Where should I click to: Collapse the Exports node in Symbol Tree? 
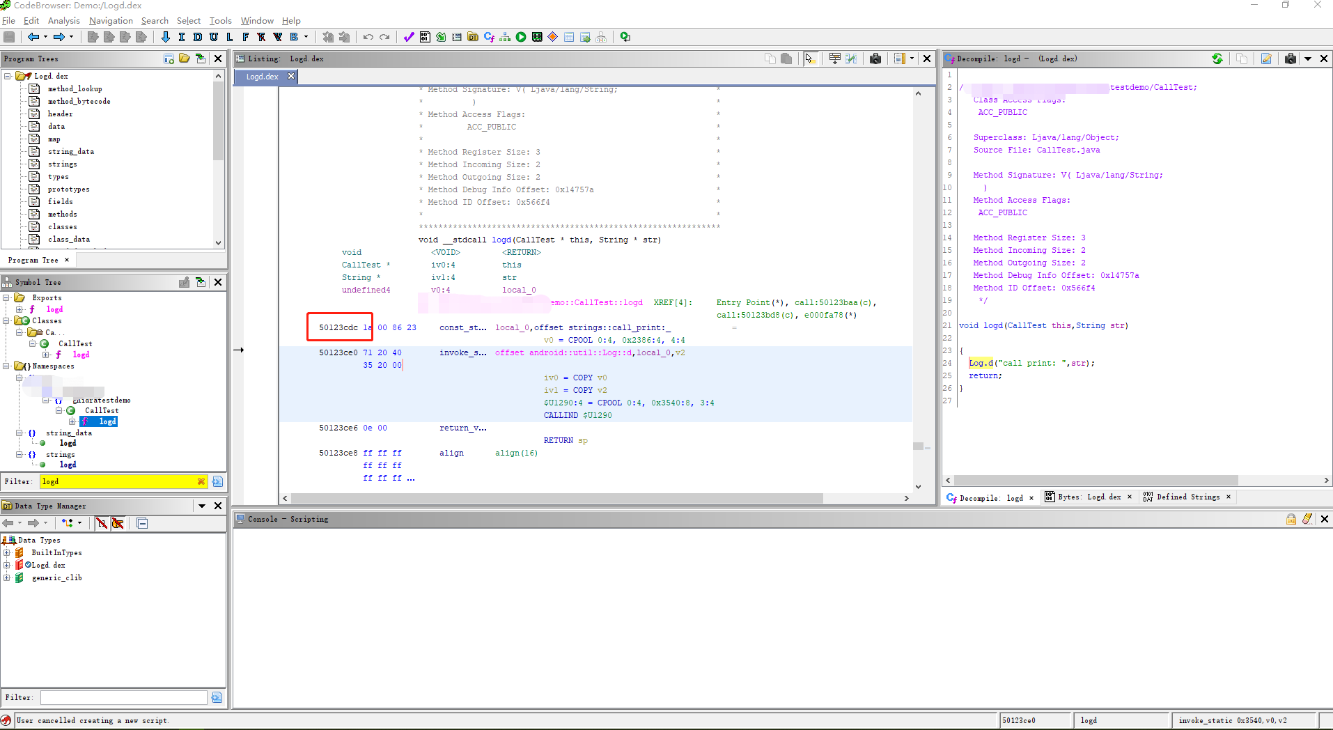[7, 297]
